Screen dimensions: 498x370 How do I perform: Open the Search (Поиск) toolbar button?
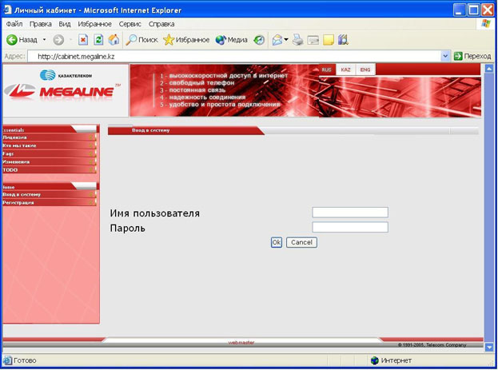pos(141,40)
